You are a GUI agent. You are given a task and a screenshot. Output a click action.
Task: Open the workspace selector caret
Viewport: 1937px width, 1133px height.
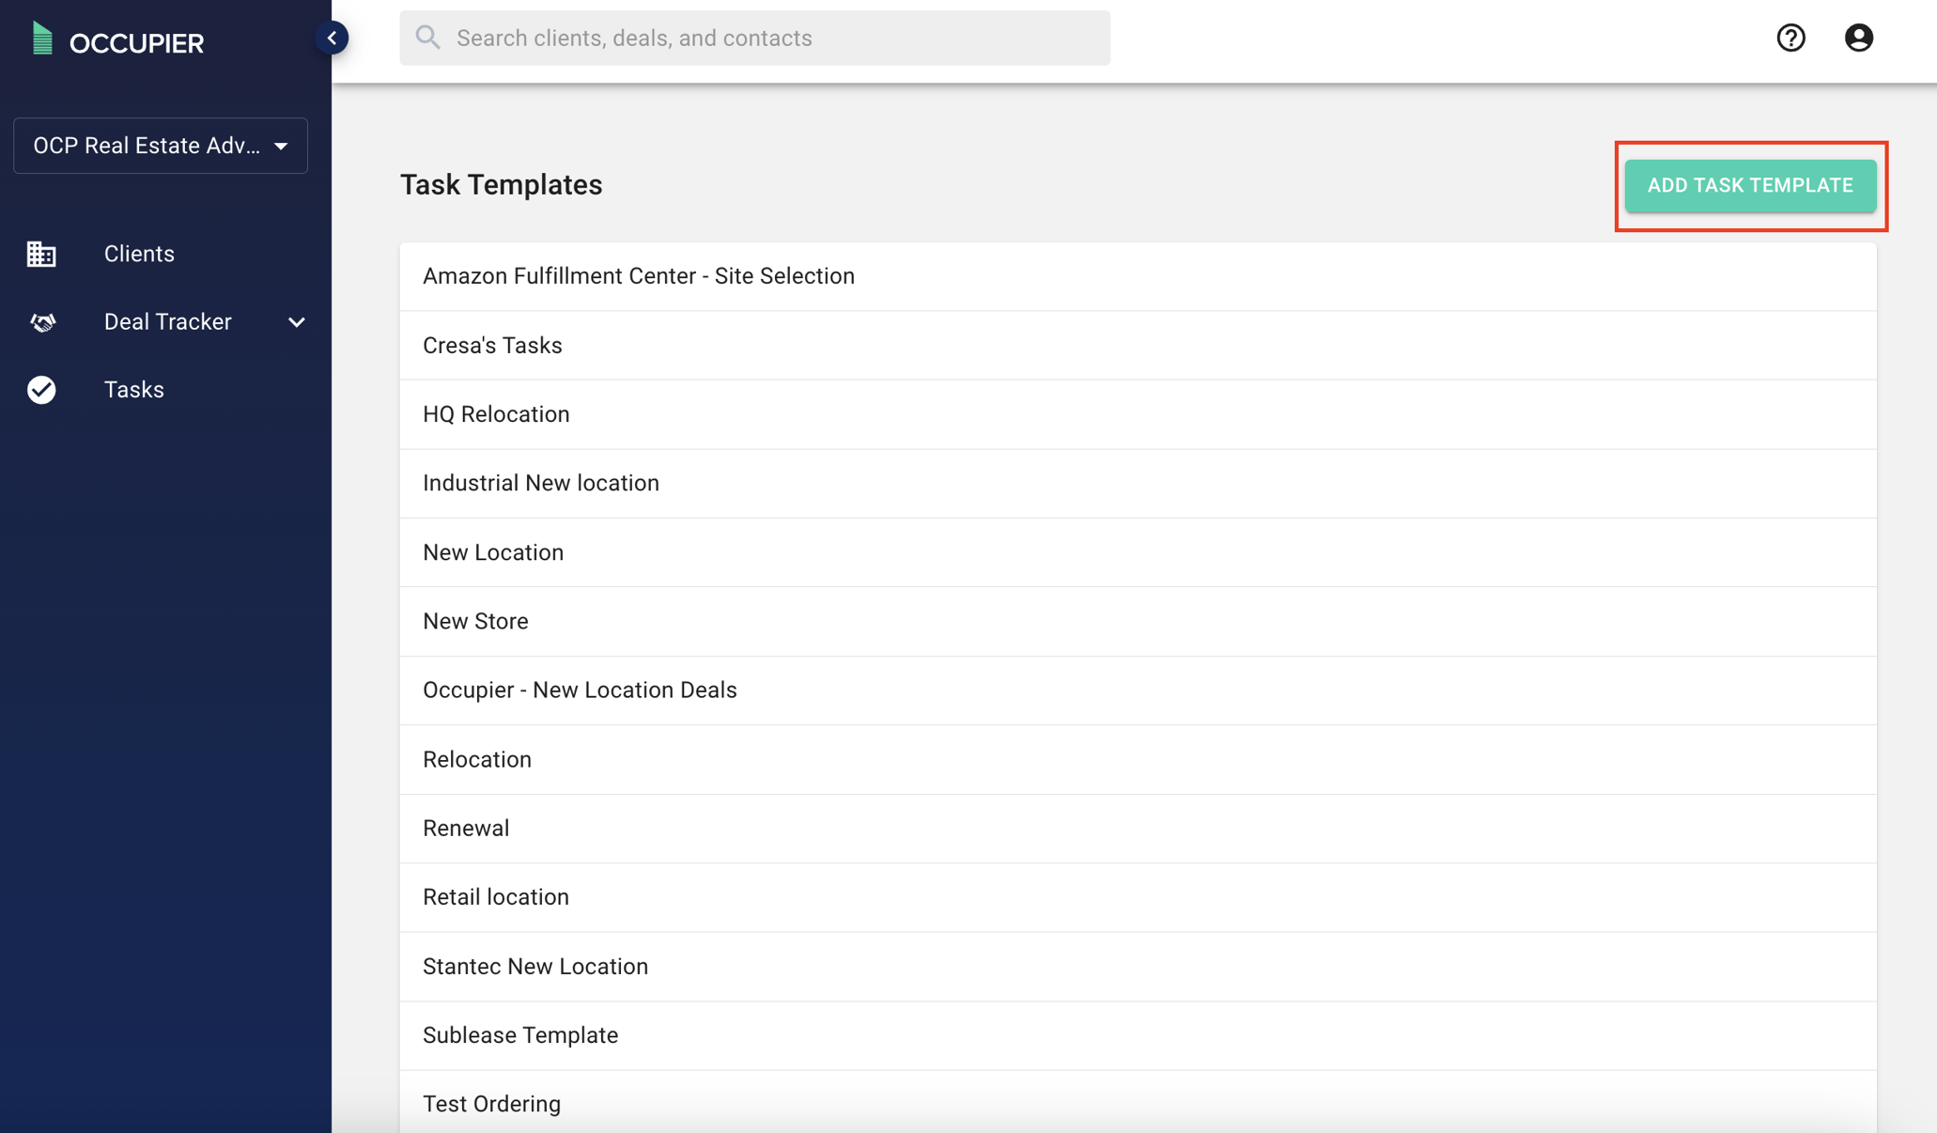(x=281, y=146)
